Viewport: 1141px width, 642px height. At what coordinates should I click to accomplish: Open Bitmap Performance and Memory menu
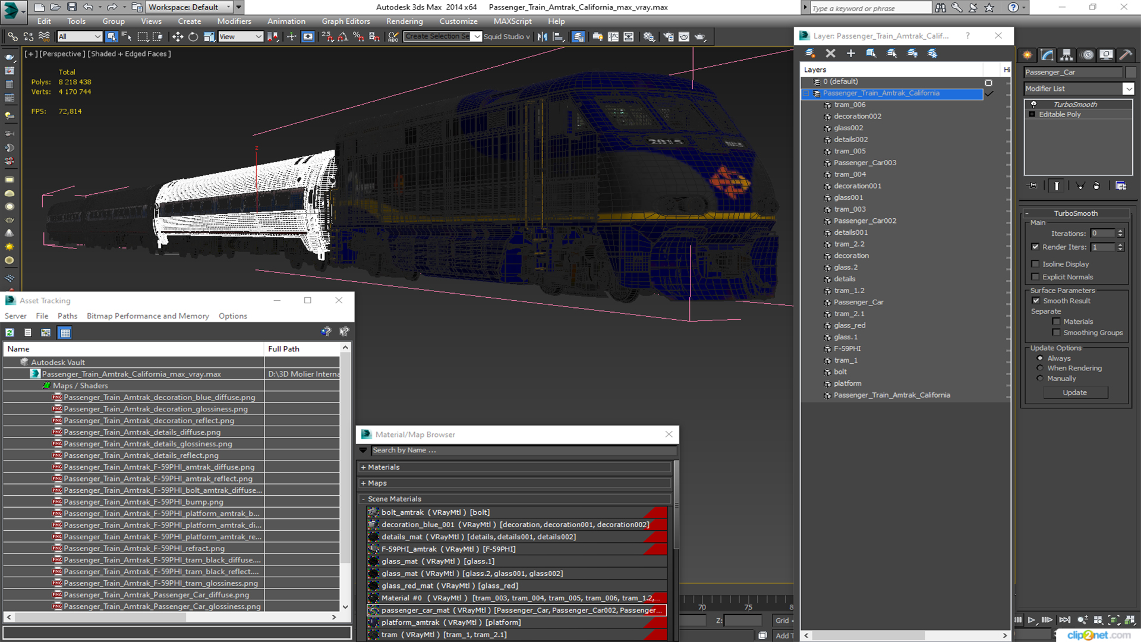pyautogui.click(x=148, y=316)
